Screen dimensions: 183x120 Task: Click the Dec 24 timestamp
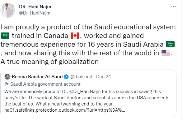tap(103, 77)
